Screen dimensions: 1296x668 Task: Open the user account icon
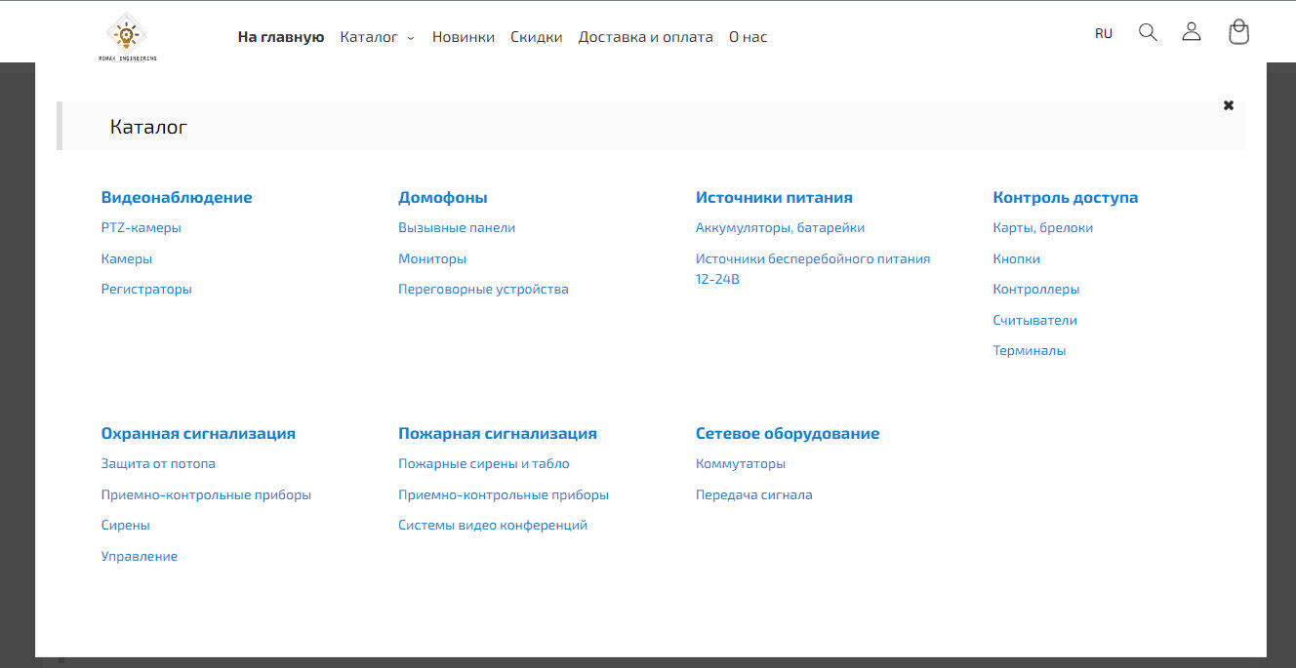[x=1191, y=32]
